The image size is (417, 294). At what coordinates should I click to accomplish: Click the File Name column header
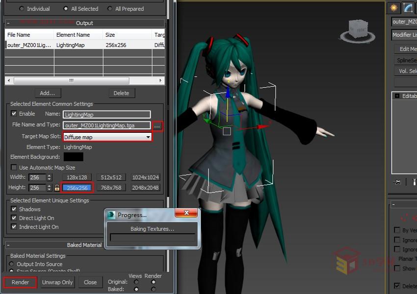click(29, 35)
